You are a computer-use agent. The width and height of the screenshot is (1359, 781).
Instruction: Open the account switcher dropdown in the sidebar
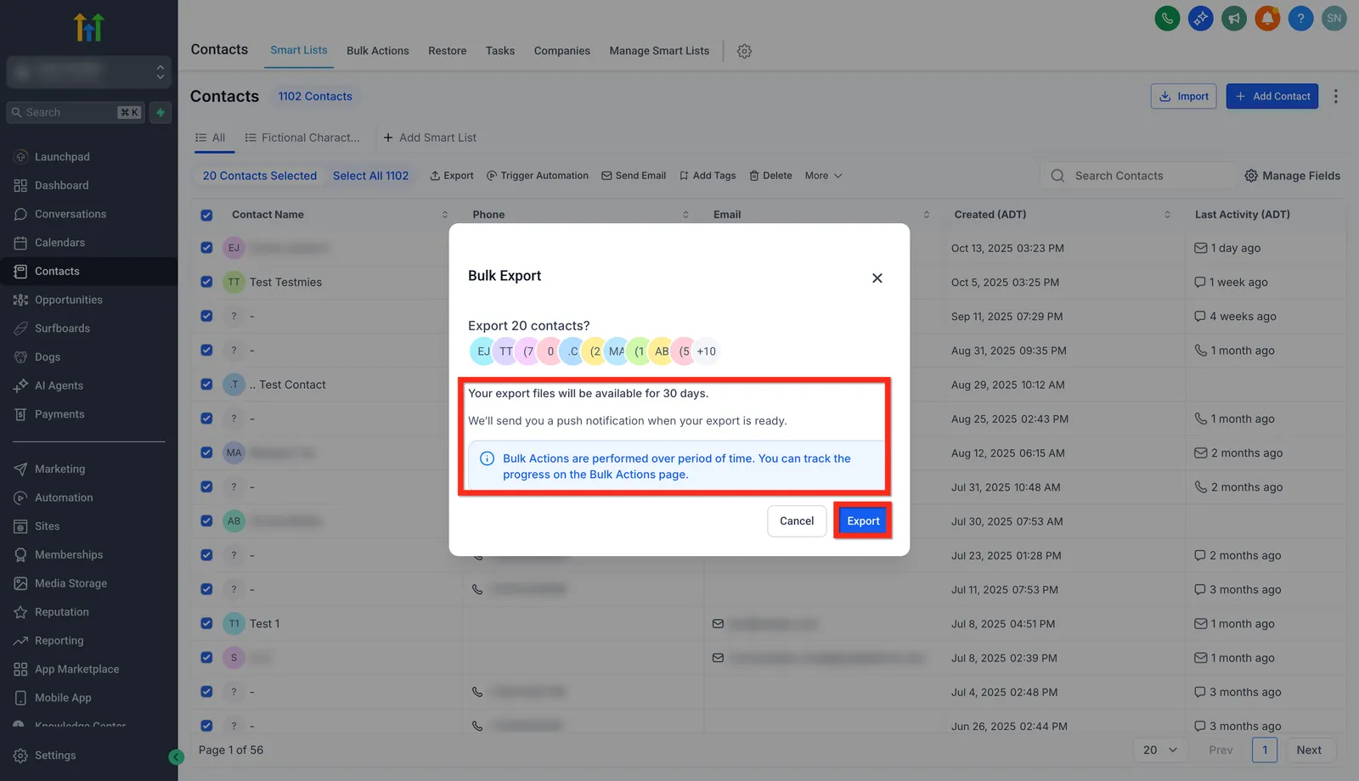tap(88, 72)
